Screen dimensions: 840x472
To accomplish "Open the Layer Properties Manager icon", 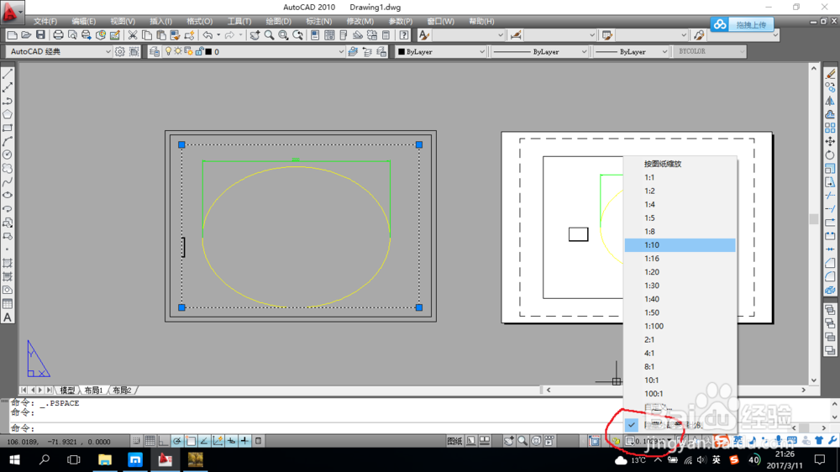I will pyautogui.click(x=155, y=52).
